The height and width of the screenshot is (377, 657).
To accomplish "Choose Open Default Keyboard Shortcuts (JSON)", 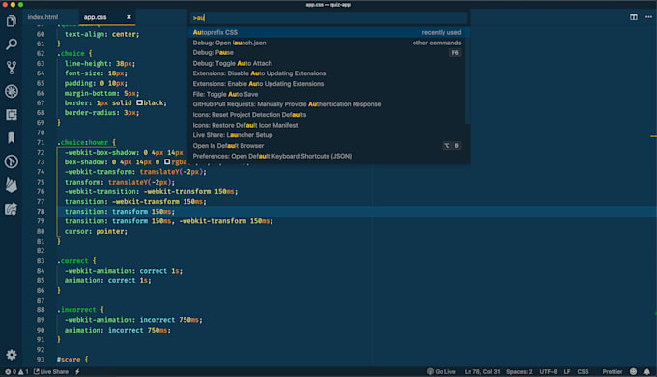I will (328, 156).
